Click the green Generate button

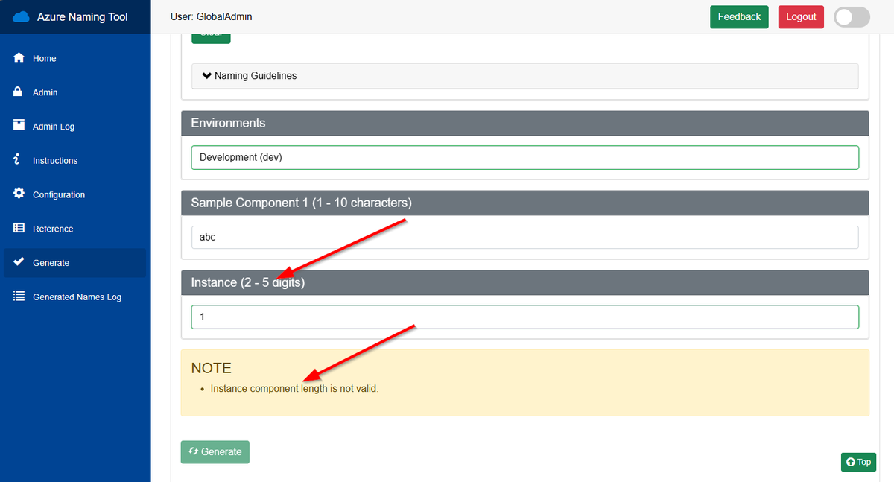point(215,451)
